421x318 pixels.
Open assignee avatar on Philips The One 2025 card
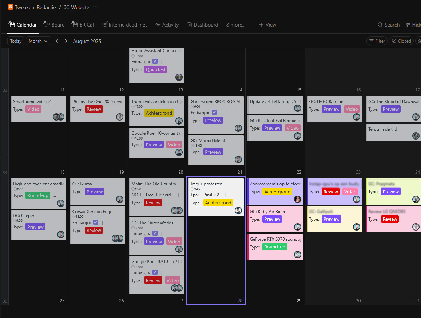[x=120, y=117]
